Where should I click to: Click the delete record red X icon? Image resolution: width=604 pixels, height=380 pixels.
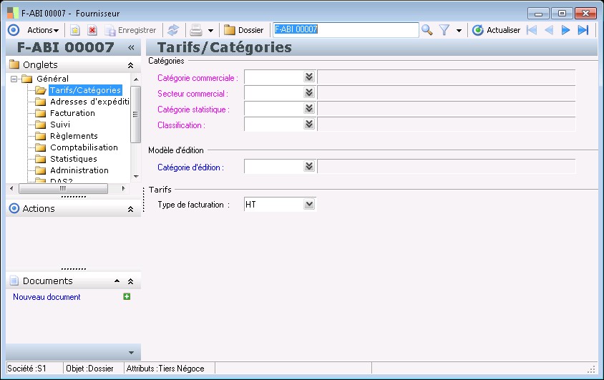tap(92, 30)
